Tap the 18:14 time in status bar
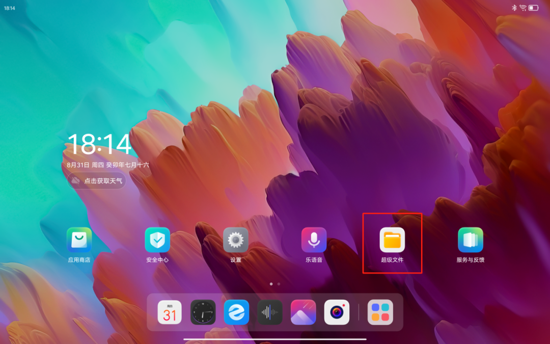 (10, 8)
